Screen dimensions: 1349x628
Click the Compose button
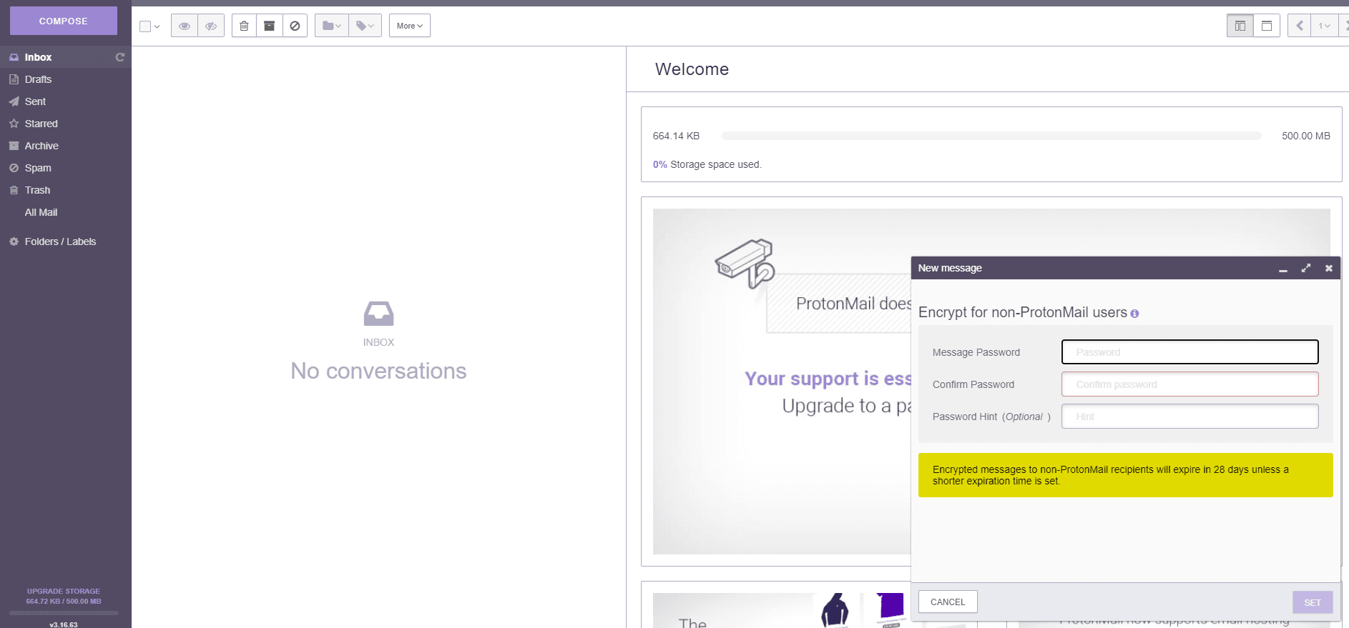coord(64,21)
